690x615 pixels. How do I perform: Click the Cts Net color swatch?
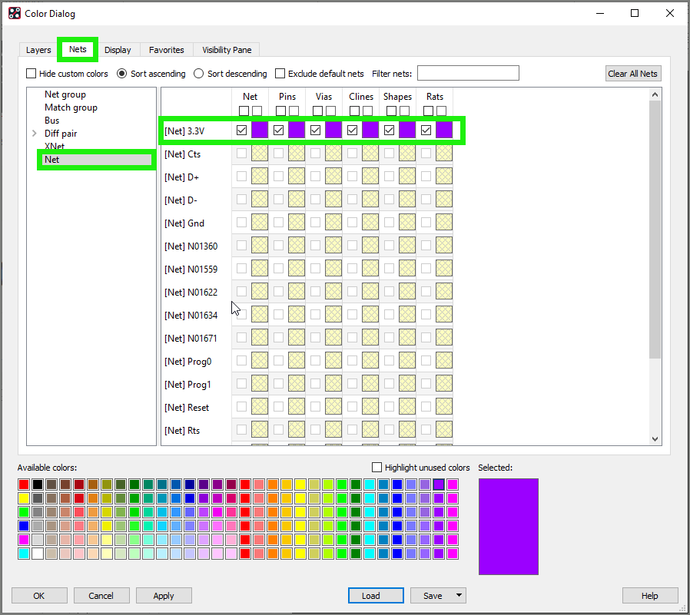point(260,153)
